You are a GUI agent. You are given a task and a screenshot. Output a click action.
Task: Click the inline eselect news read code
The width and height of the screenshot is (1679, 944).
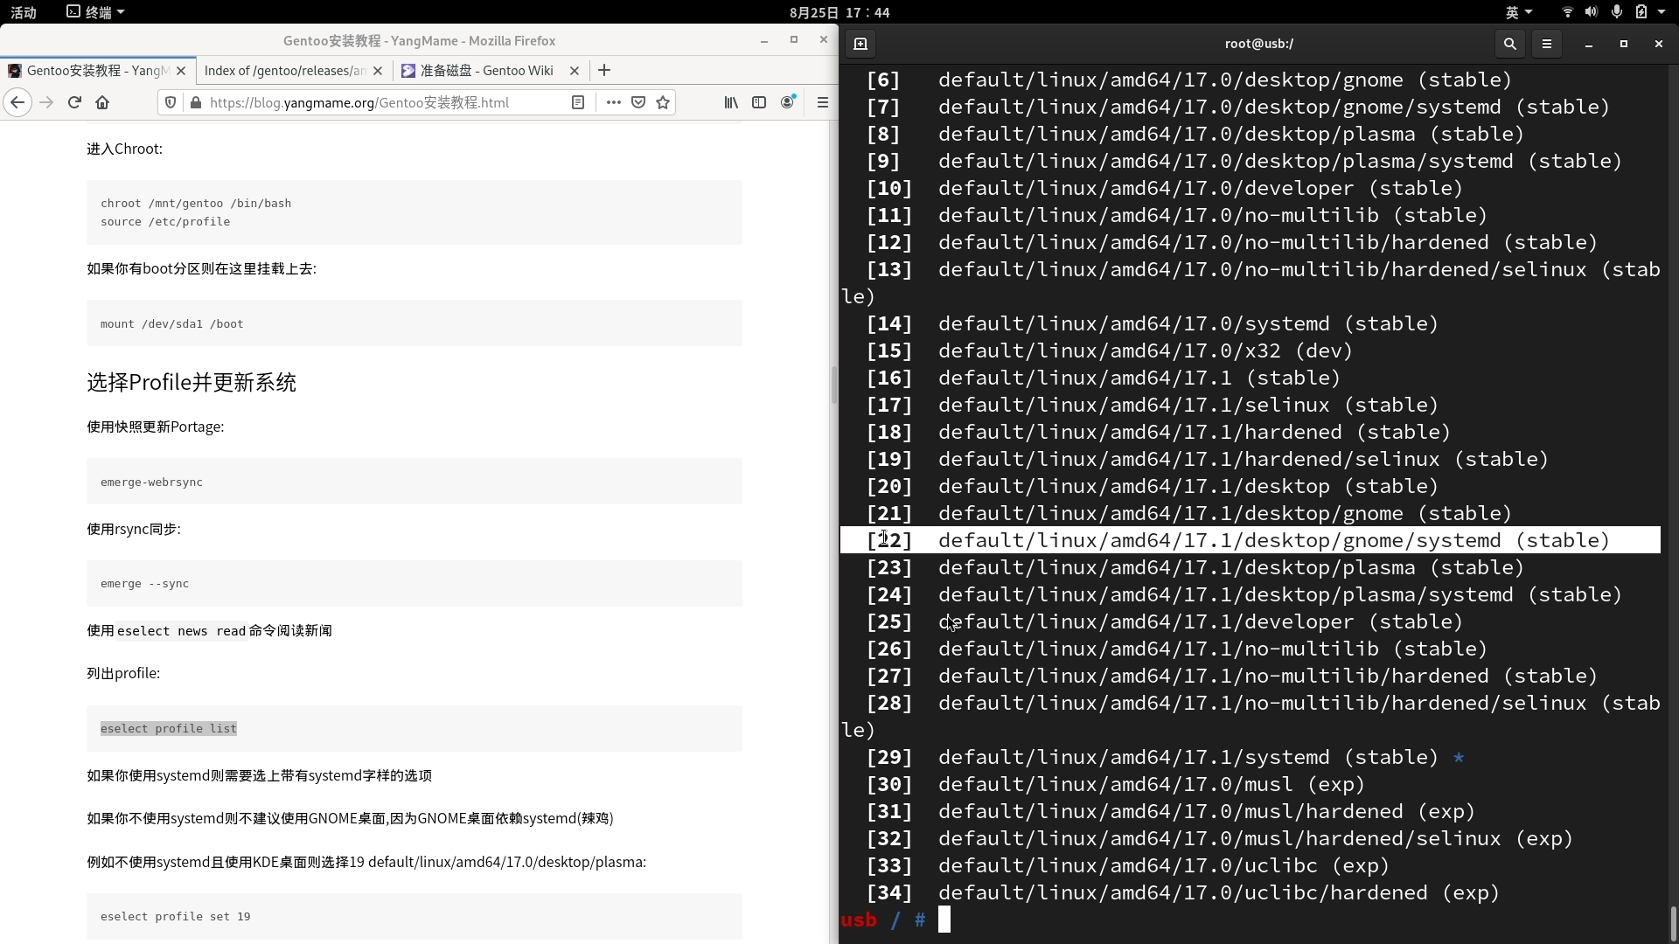click(x=182, y=631)
